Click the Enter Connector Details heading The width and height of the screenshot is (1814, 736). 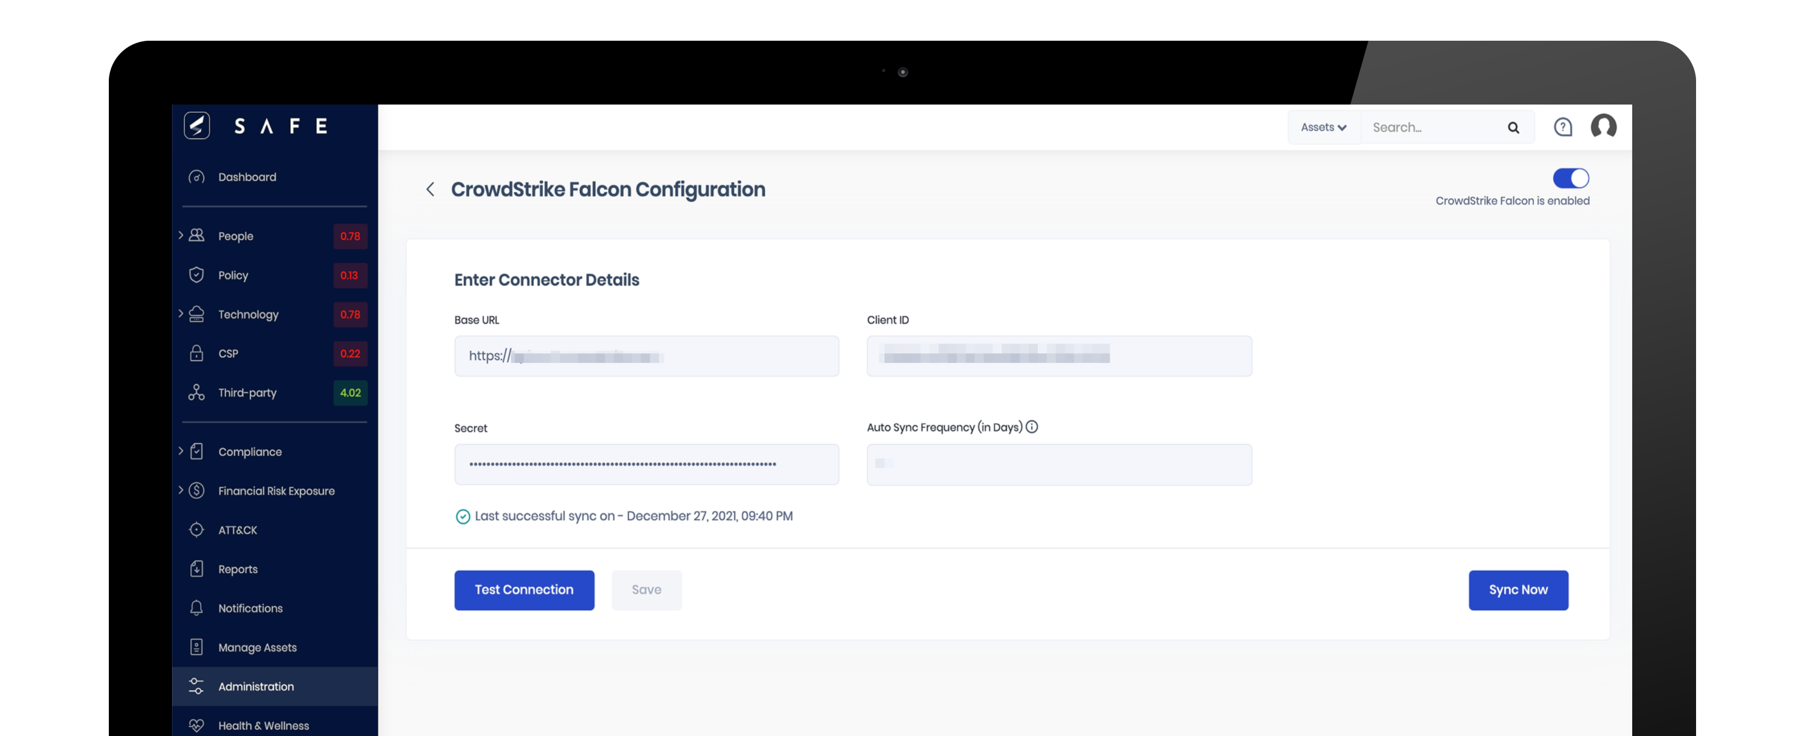547,280
